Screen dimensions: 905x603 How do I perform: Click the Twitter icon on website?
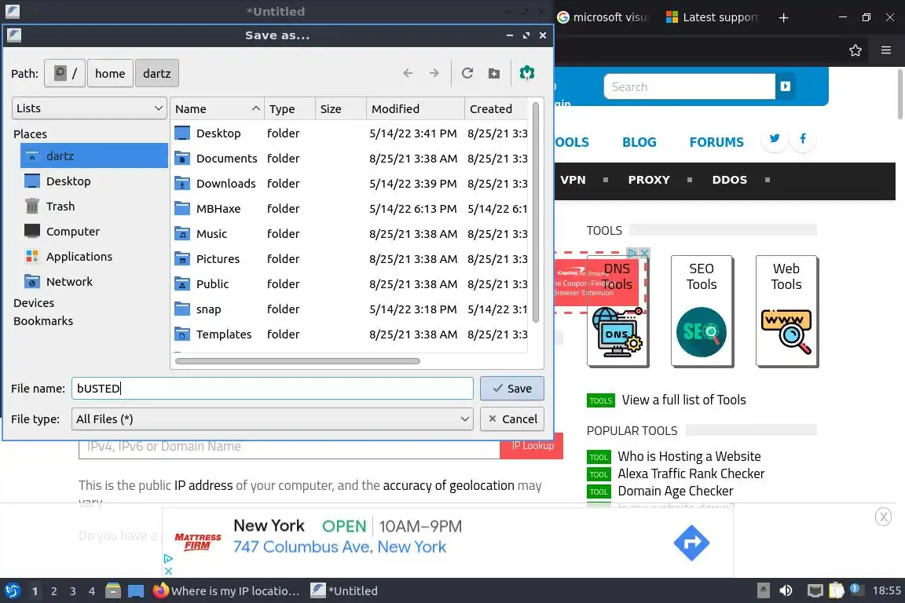click(x=775, y=138)
